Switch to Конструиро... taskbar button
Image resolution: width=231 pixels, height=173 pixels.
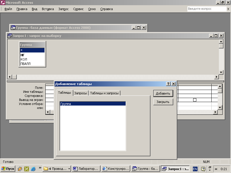(116, 169)
